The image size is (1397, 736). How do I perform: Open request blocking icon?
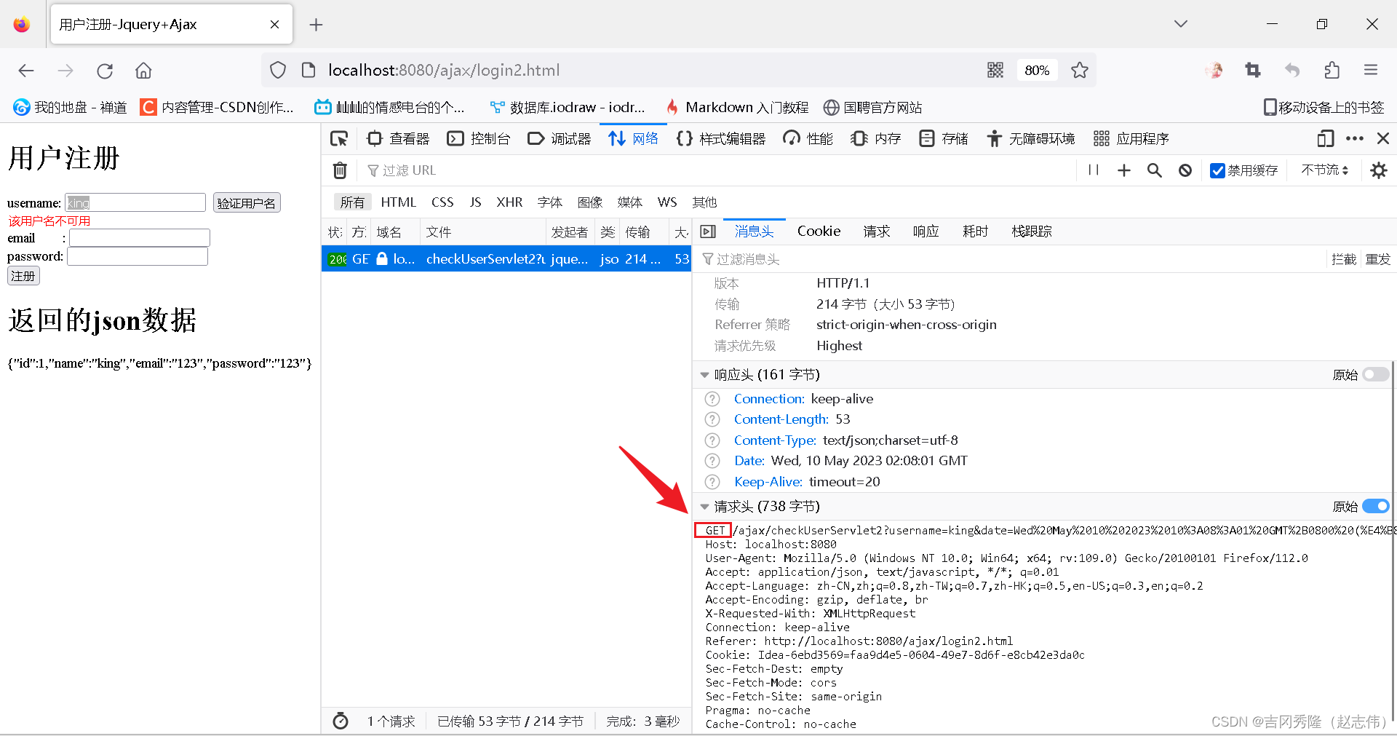[1185, 170]
